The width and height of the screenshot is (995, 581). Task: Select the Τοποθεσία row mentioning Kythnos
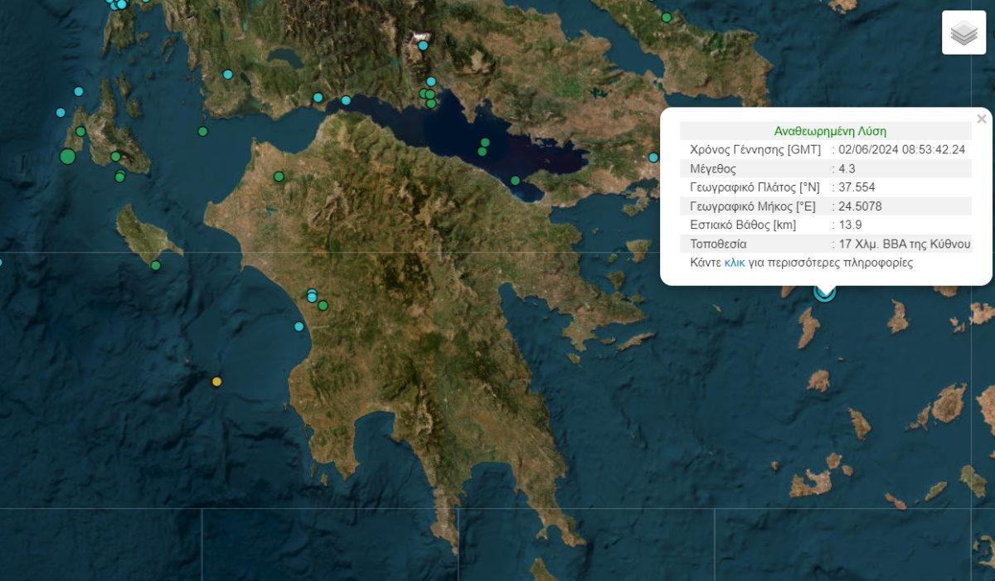829,243
